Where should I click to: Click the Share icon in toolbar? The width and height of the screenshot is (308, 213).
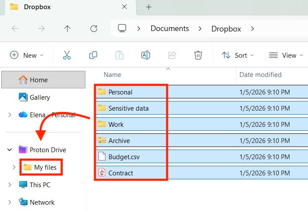tap(172, 55)
